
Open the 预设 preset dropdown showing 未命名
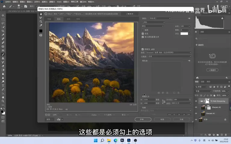click(160, 18)
